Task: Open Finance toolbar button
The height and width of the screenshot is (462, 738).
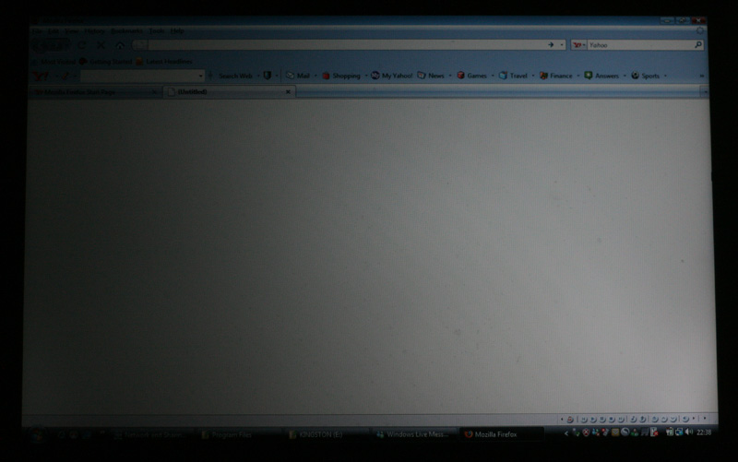Action: pos(556,76)
